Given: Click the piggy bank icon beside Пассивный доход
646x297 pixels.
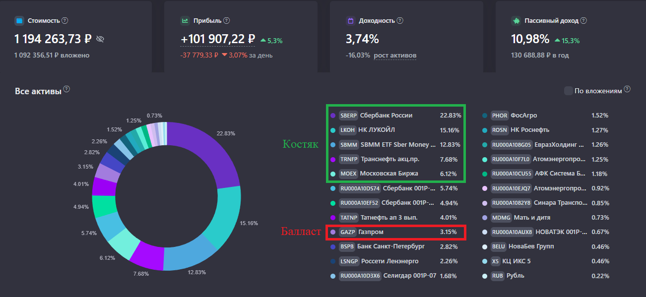Looking at the screenshot, I should pos(516,21).
